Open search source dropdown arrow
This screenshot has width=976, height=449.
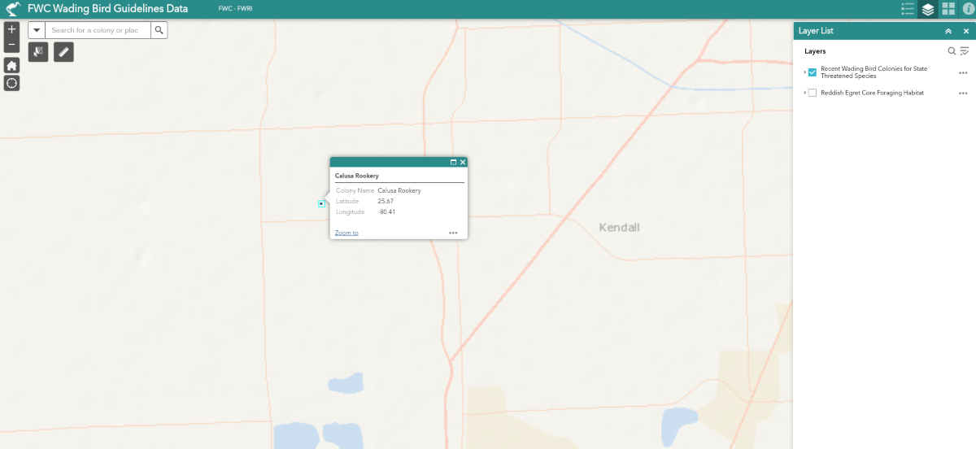[37, 30]
